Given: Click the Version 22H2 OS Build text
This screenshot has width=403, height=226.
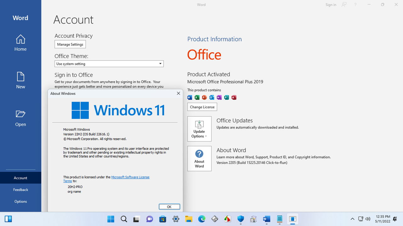Looking at the screenshot, I should (x=86, y=134).
